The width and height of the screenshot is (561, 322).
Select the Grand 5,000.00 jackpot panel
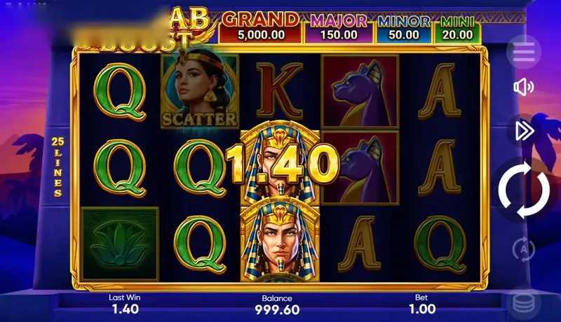(260, 27)
